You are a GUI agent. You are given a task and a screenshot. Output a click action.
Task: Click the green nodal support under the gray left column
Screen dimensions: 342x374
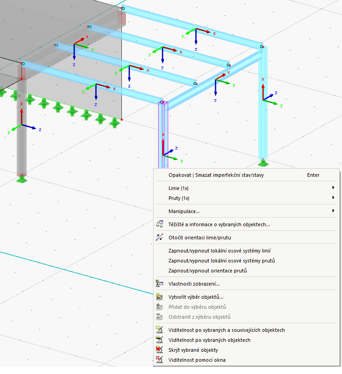(x=22, y=179)
